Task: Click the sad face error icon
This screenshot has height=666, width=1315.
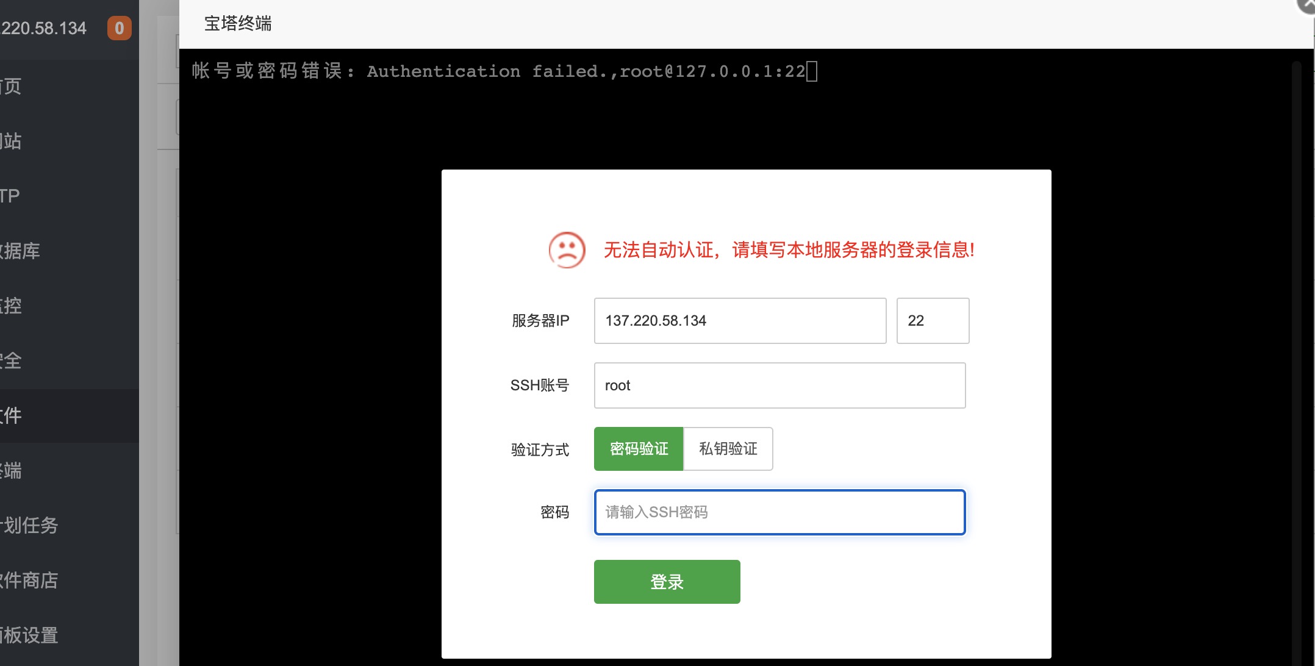Action: click(567, 250)
